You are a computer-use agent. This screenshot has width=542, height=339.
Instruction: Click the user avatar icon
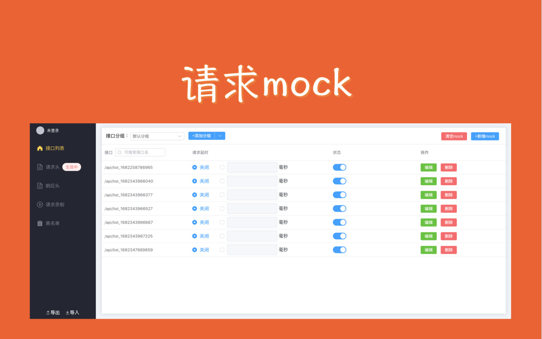[x=40, y=131]
